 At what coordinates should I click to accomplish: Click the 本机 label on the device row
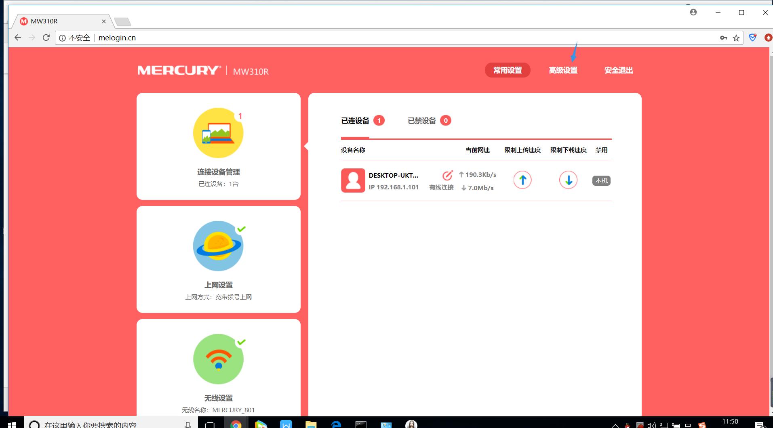coord(601,180)
